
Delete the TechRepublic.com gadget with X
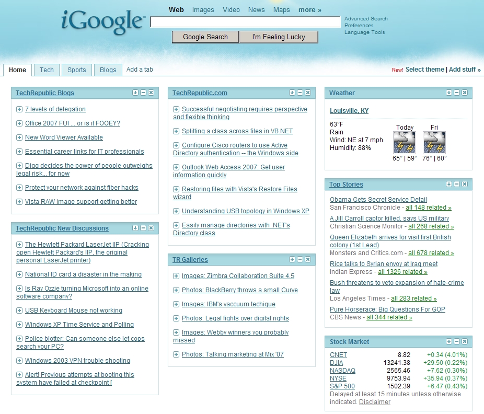tap(308, 93)
